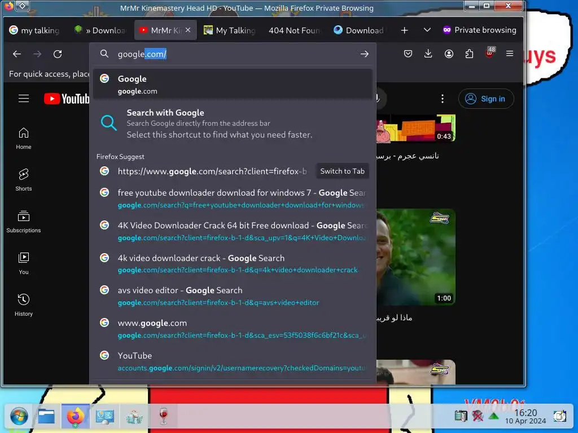Click the taskbar clock showing 16:20
This screenshot has height=433, width=578.
526,417
